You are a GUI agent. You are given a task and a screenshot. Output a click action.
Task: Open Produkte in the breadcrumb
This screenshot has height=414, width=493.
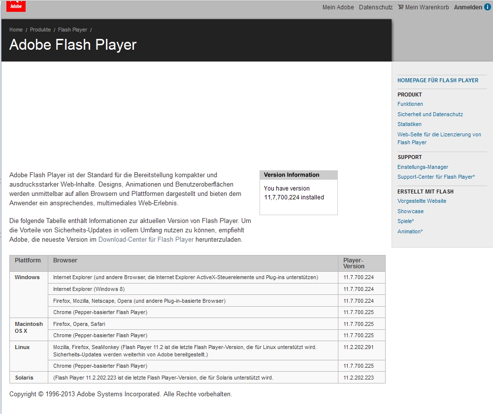[40, 30]
